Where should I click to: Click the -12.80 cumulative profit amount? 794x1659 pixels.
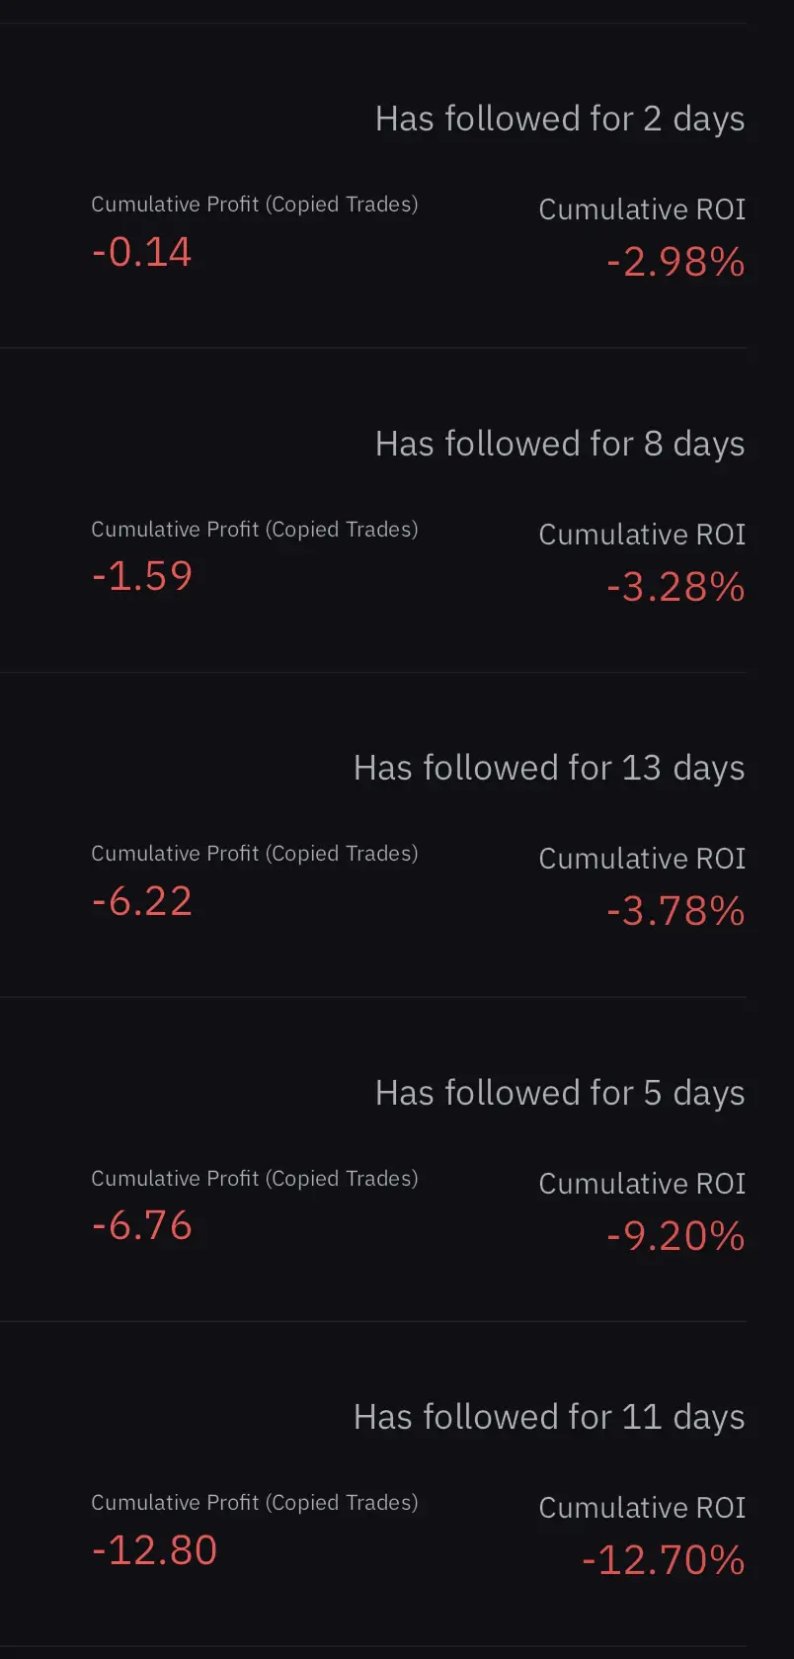pyautogui.click(x=154, y=1550)
